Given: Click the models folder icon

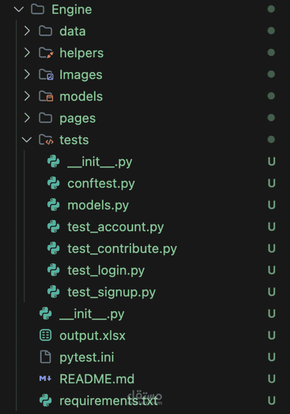Looking at the screenshot, I should tap(46, 96).
